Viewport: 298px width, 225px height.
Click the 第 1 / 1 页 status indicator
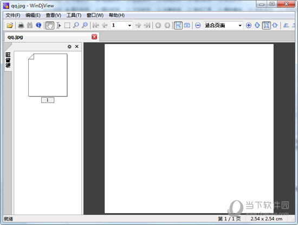click(x=229, y=218)
